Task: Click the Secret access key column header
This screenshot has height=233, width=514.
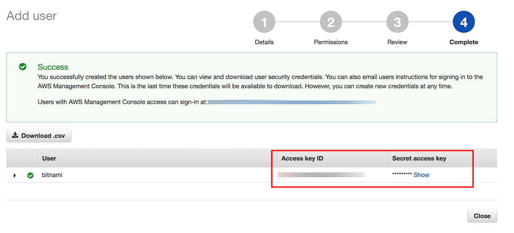Action: [x=419, y=158]
